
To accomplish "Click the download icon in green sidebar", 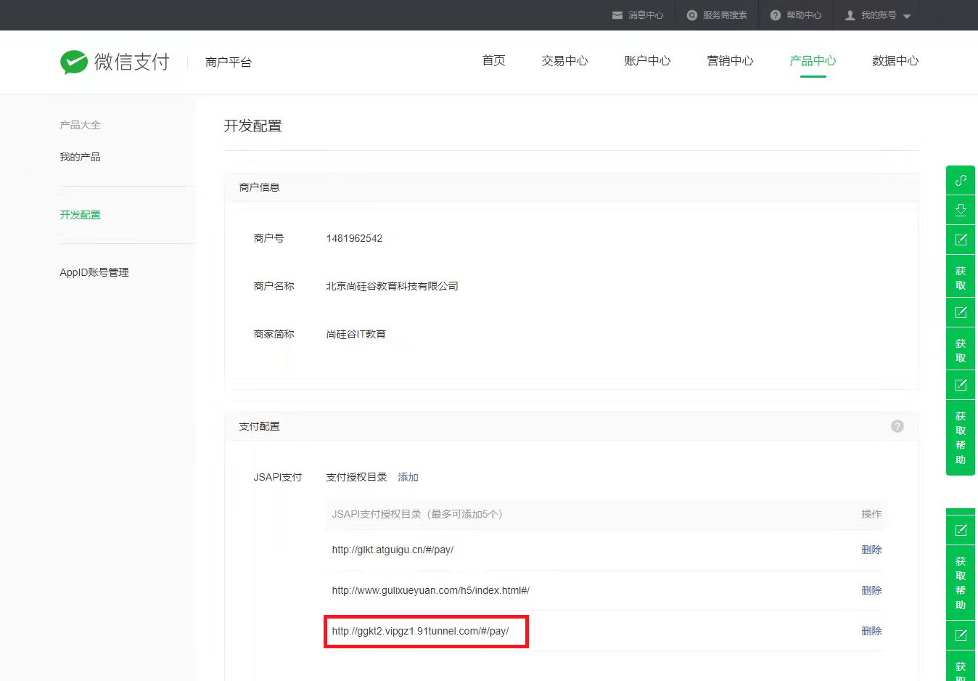I will 961,210.
